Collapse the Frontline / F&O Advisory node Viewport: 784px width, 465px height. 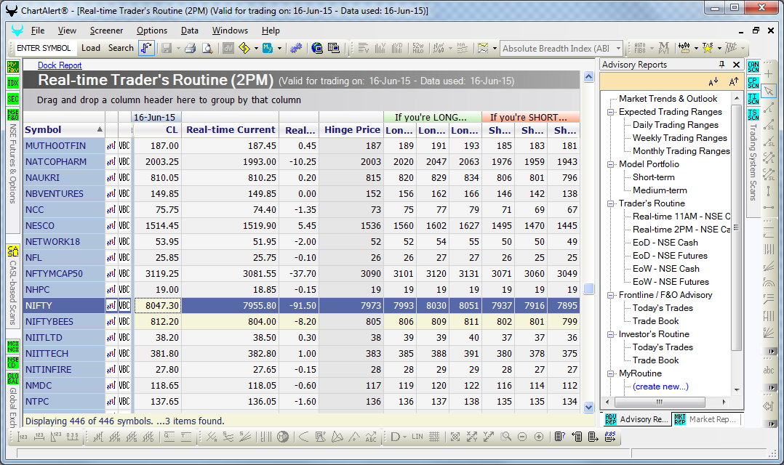pyautogui.click(x=610, y=295)
